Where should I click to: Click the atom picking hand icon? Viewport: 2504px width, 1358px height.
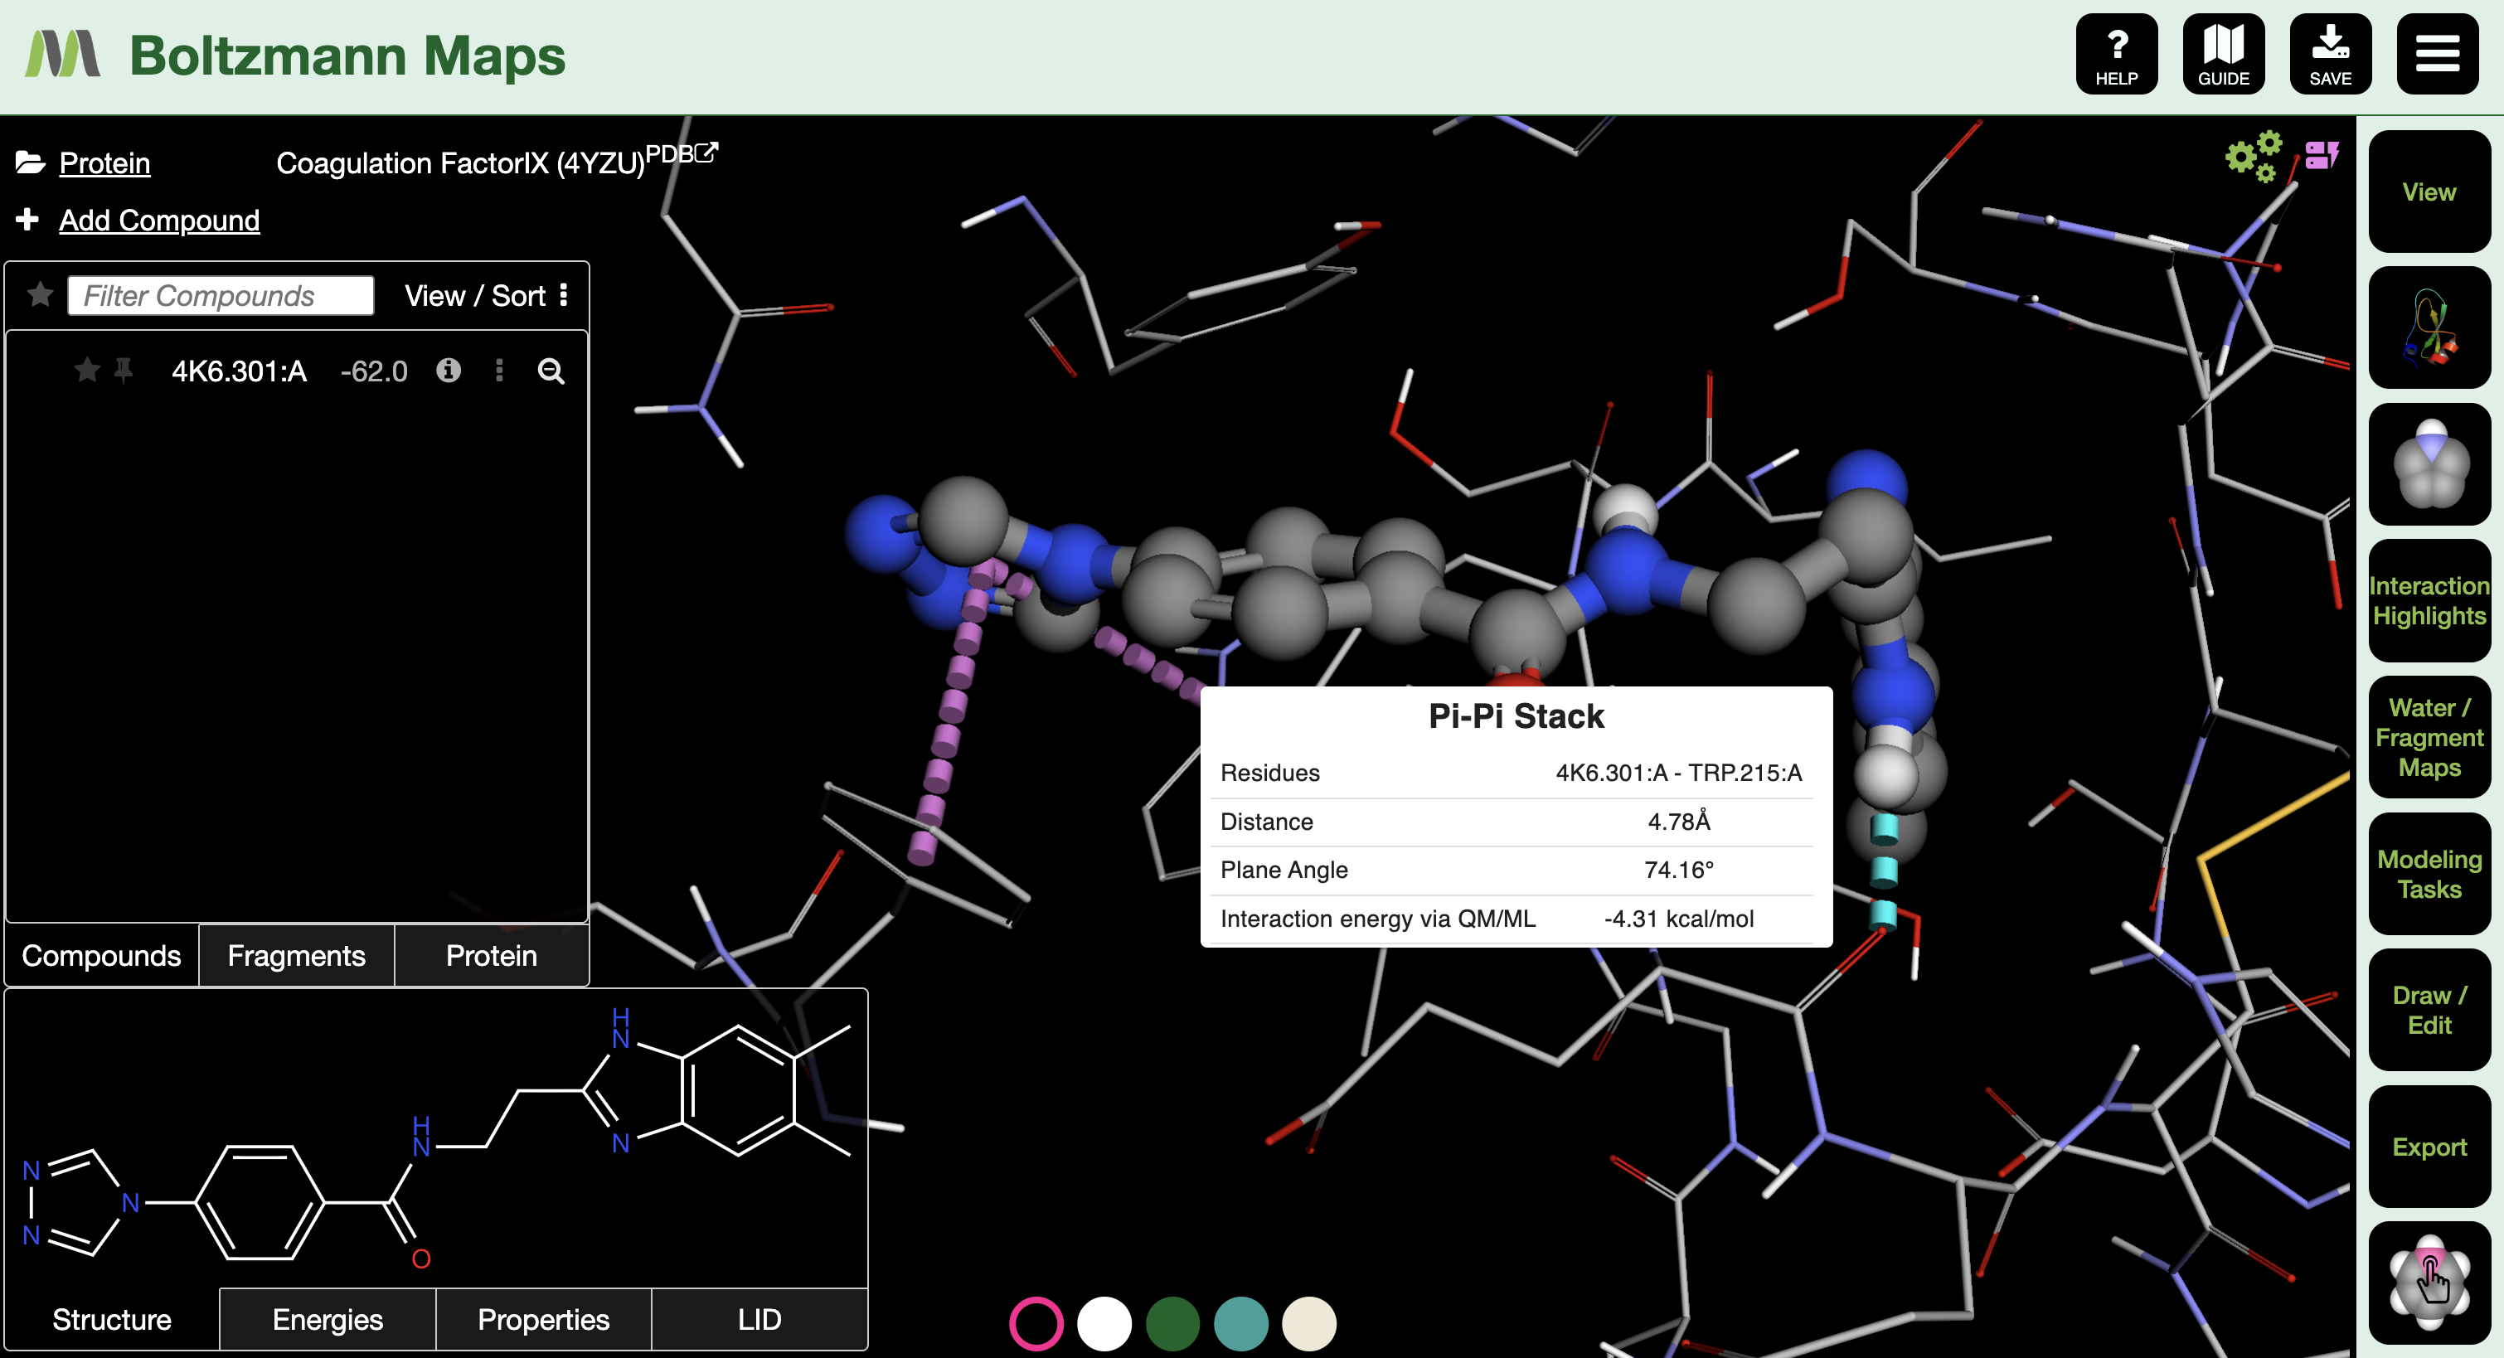coord(2429,1283)
